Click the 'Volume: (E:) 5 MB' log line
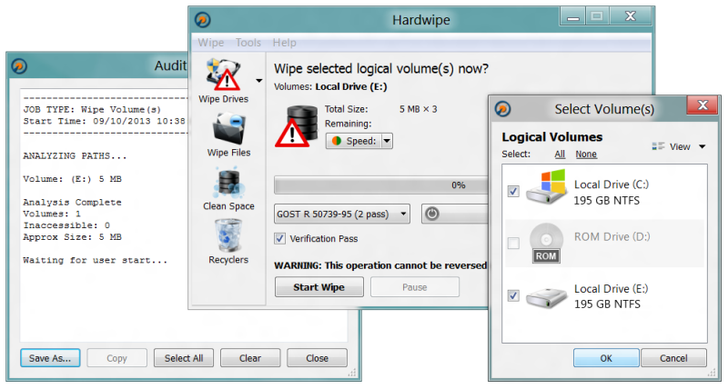This screenshot has width=728, height=389. pos(73,179)
